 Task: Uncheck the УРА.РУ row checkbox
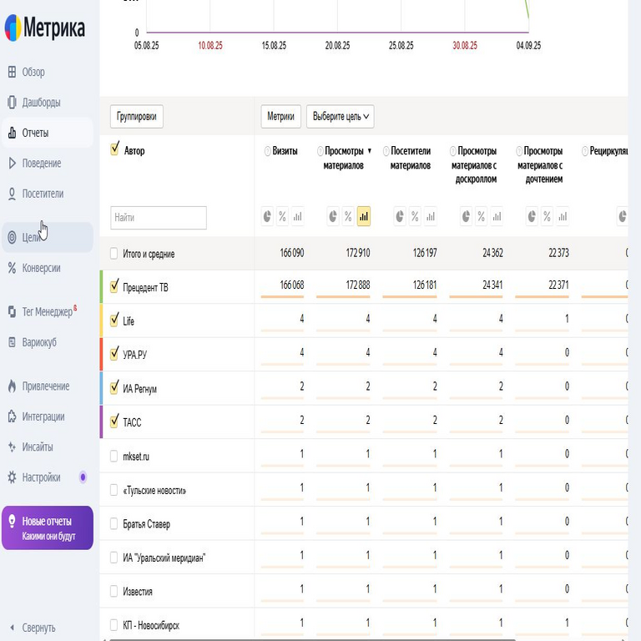click(x=114, y=353)
